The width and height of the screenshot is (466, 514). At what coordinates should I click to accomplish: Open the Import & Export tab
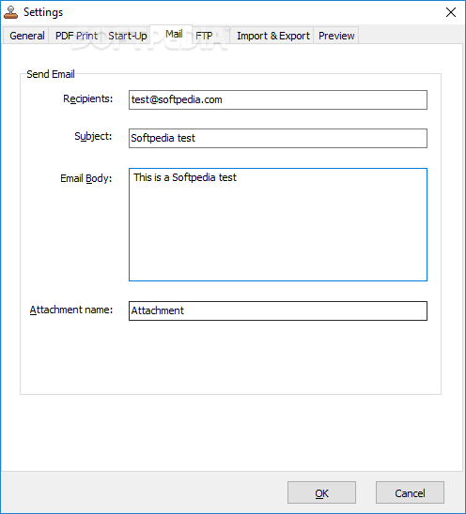(272, 36)
